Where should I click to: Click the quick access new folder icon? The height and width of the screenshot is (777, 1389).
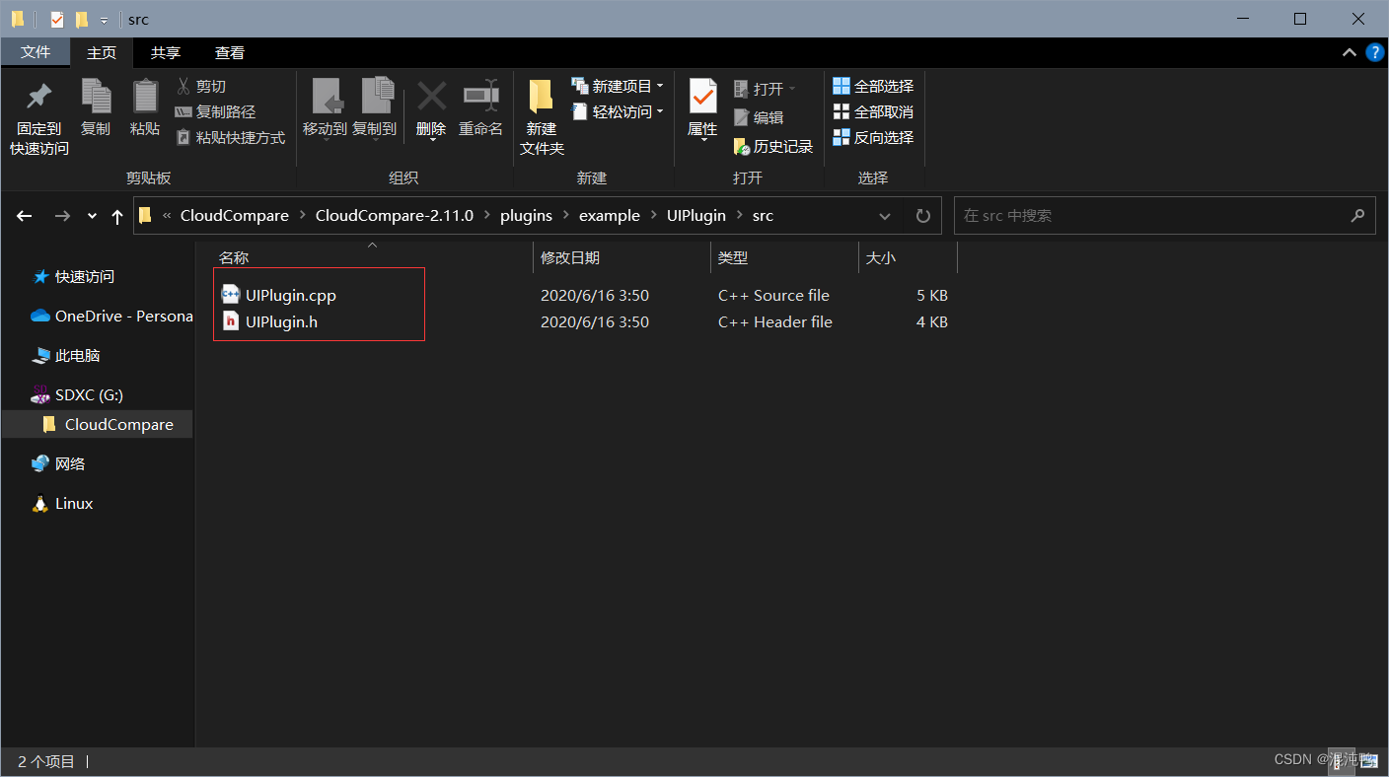82,19
